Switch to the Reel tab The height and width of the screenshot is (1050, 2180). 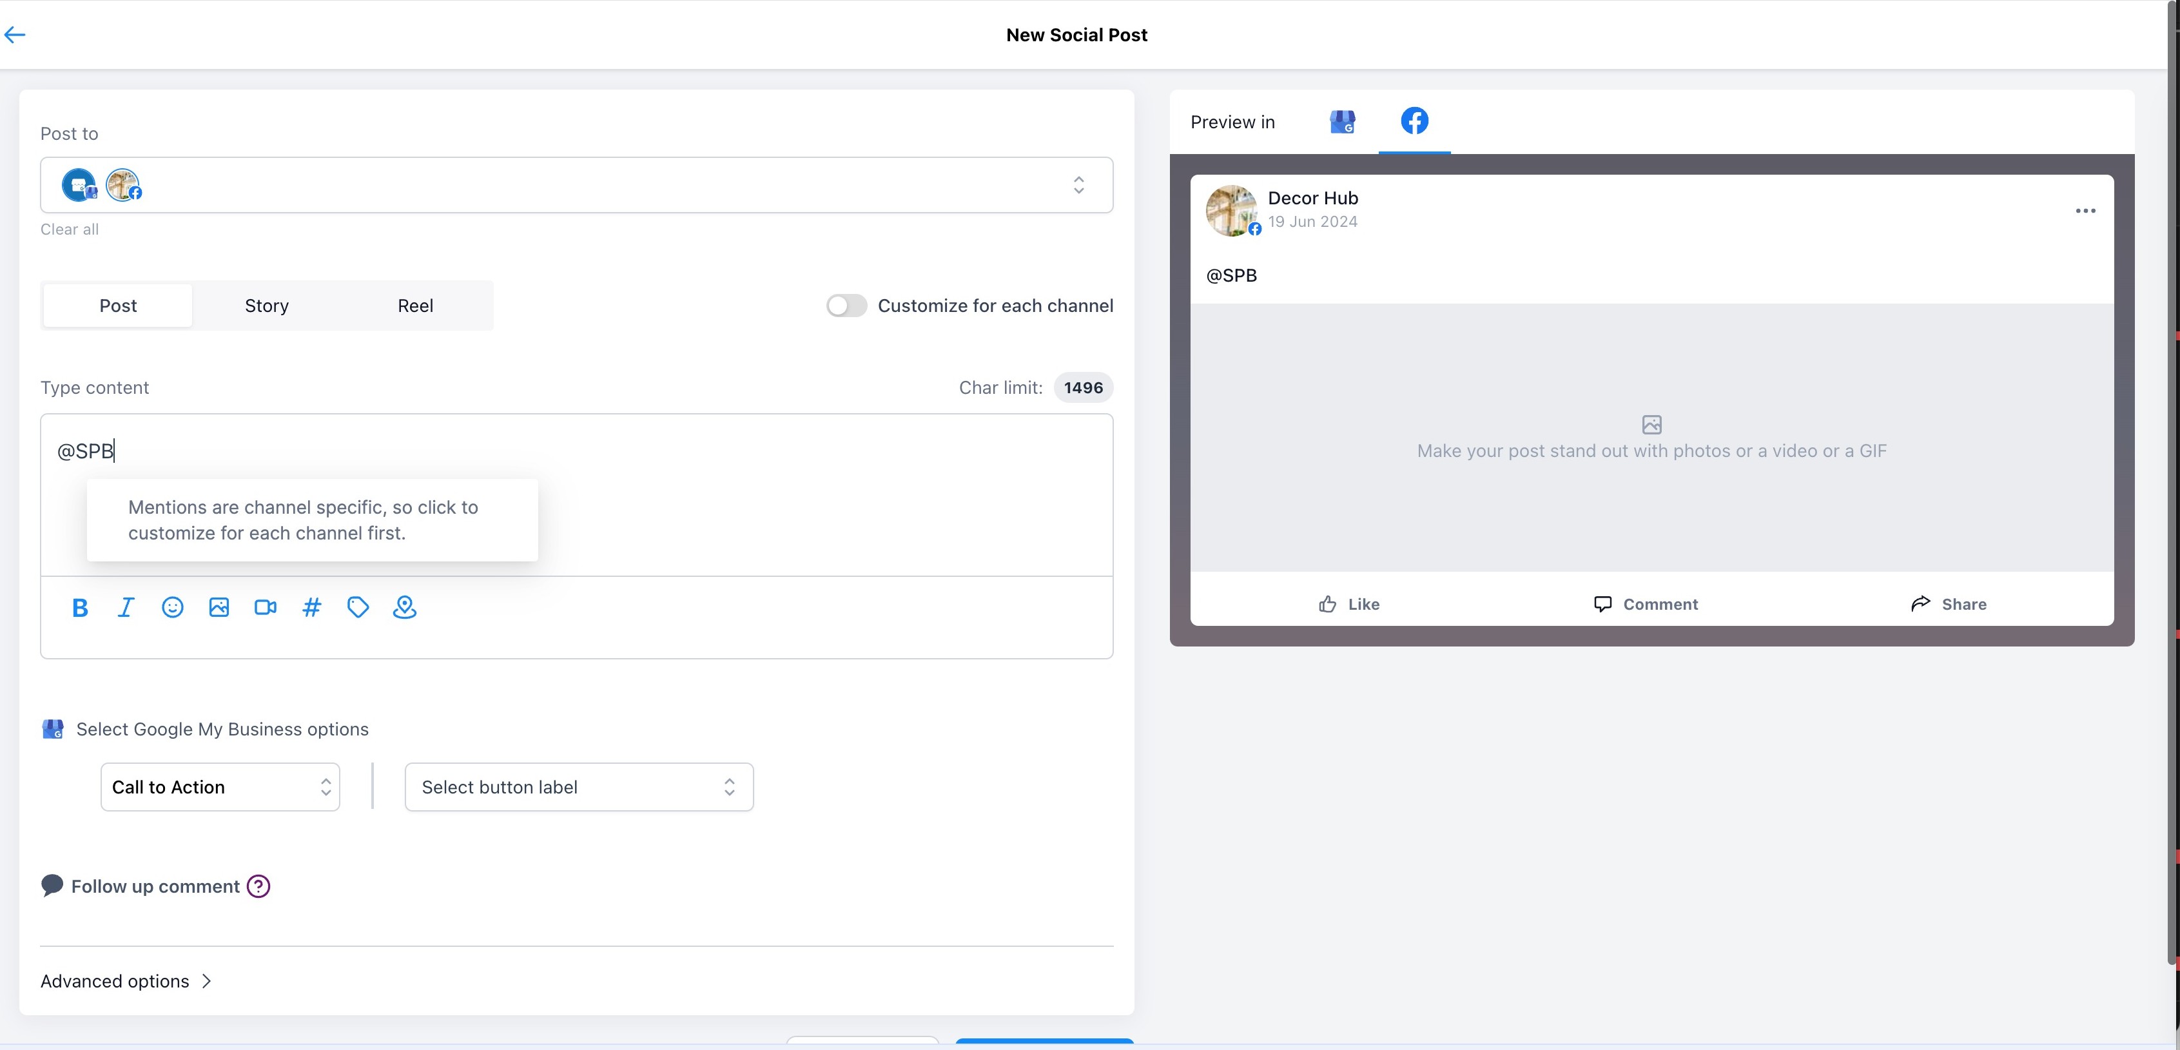pos(416,306)
